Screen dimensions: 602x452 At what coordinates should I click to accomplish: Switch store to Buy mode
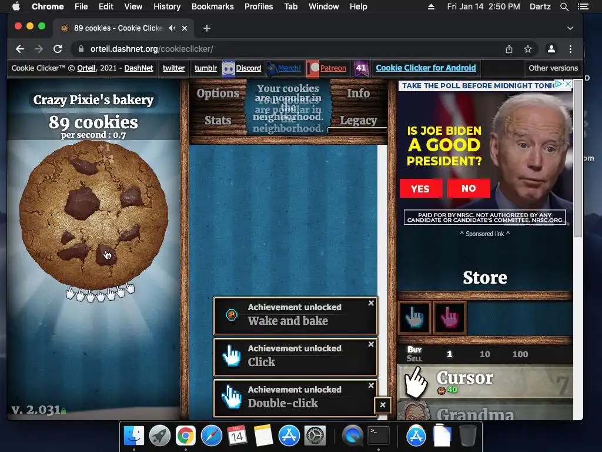point(414,350)
